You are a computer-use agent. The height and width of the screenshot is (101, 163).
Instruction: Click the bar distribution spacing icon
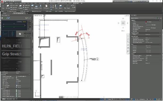[x=27, y=34]
